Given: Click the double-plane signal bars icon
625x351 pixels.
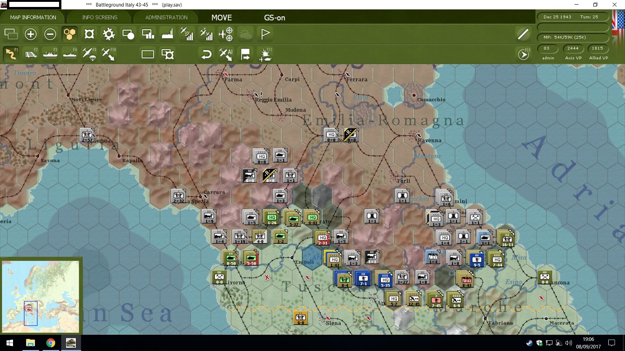Looking at the screenshot, I should tap(206, 34).
